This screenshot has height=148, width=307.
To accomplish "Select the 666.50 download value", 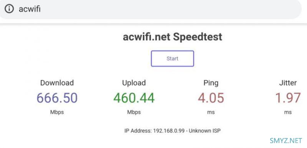I will point(57,98).
